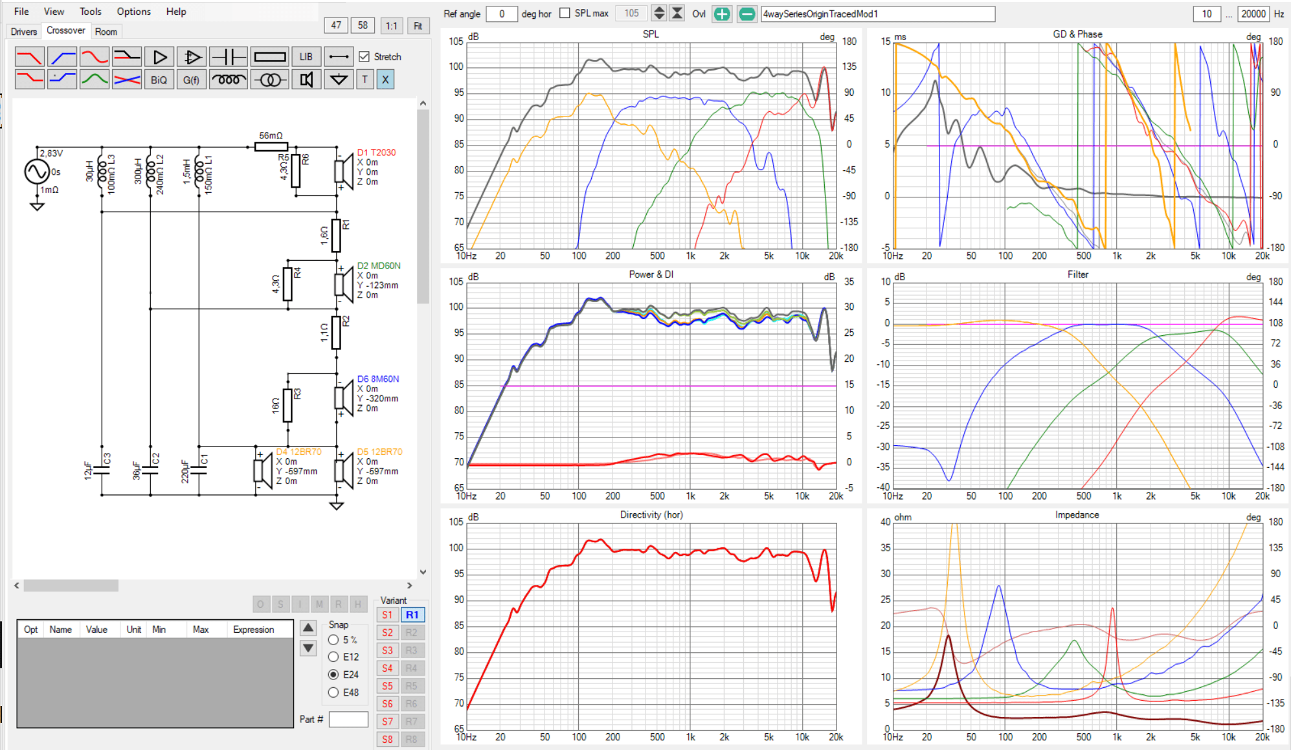Add a BiQ biquad block
Image resolution: width=1291 pixels, height=750 pixels.
pos(159,80)
